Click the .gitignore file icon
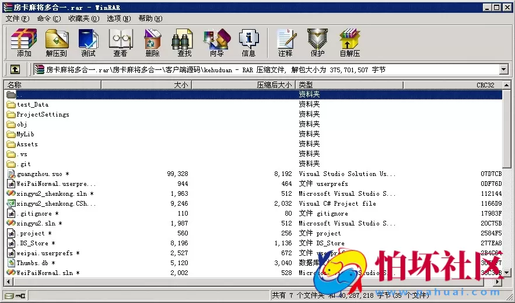 (x=11, y=213)
